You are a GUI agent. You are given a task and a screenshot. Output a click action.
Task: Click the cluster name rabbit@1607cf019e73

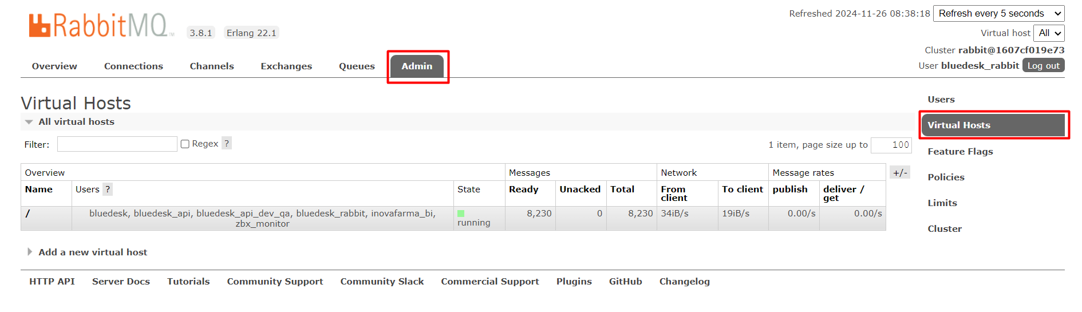[1011, 50]
